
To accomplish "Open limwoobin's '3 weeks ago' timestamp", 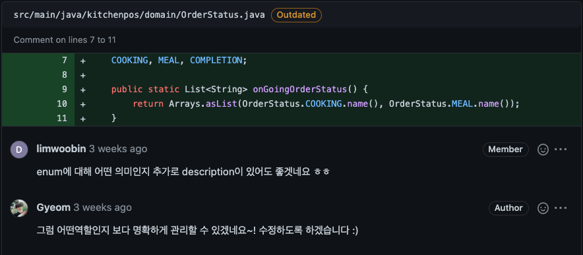I will (x=118, y=149).
